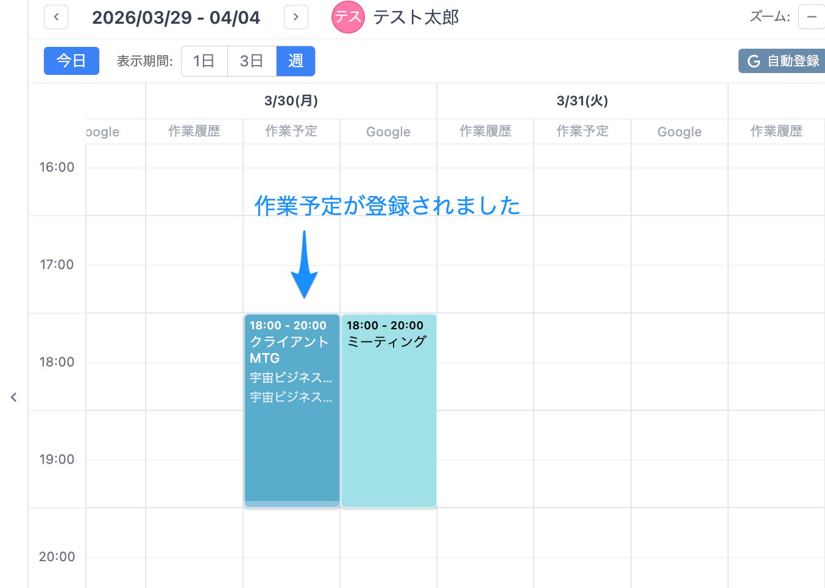Image resolution: width=825 pixels, height=588 pixels.
Task: Click the pink テス user avatar
Action: (347, 17)
